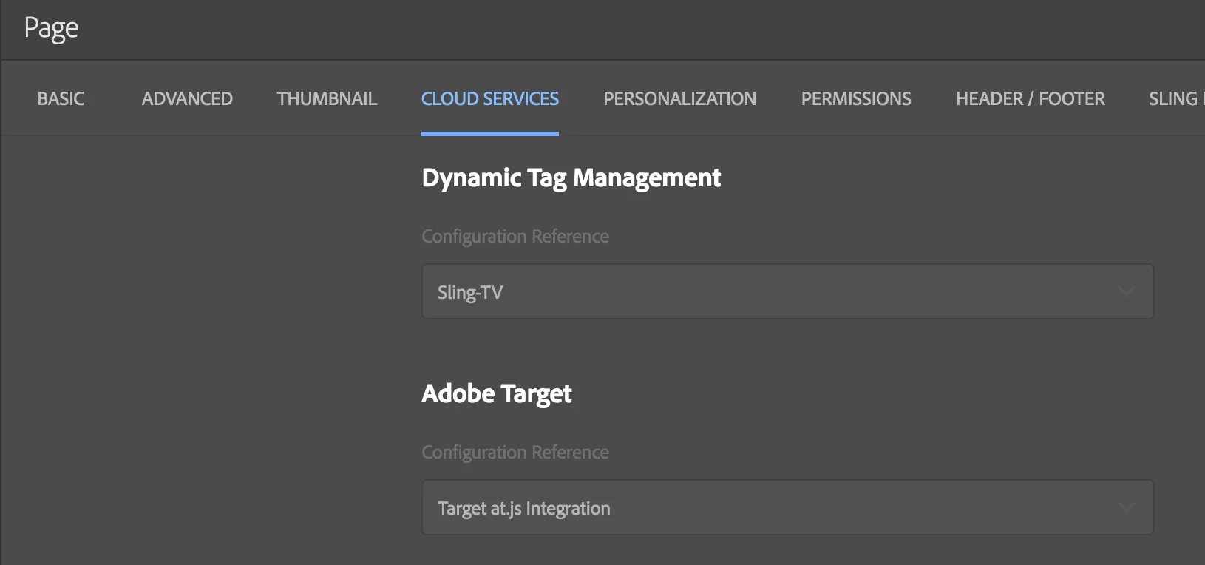Click the Target at.js Integration value text
The image size is (1205, 565).
point(523,508)
